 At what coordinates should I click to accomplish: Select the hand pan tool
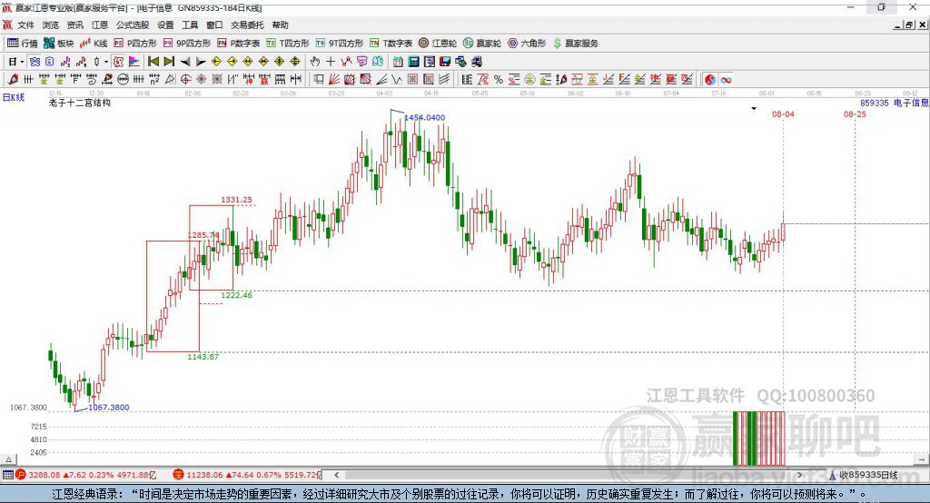[x=315, y=62]
